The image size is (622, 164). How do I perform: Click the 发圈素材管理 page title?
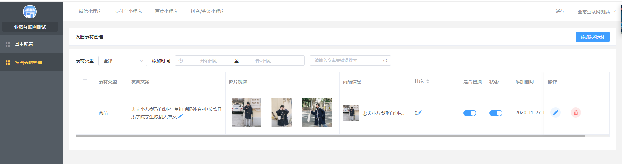[x=89, y=37]
